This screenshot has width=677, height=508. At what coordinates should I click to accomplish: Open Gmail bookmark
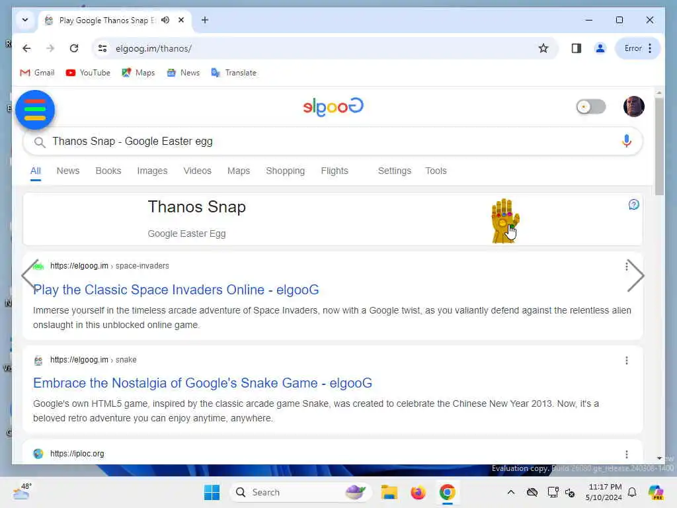coord(37,73)
